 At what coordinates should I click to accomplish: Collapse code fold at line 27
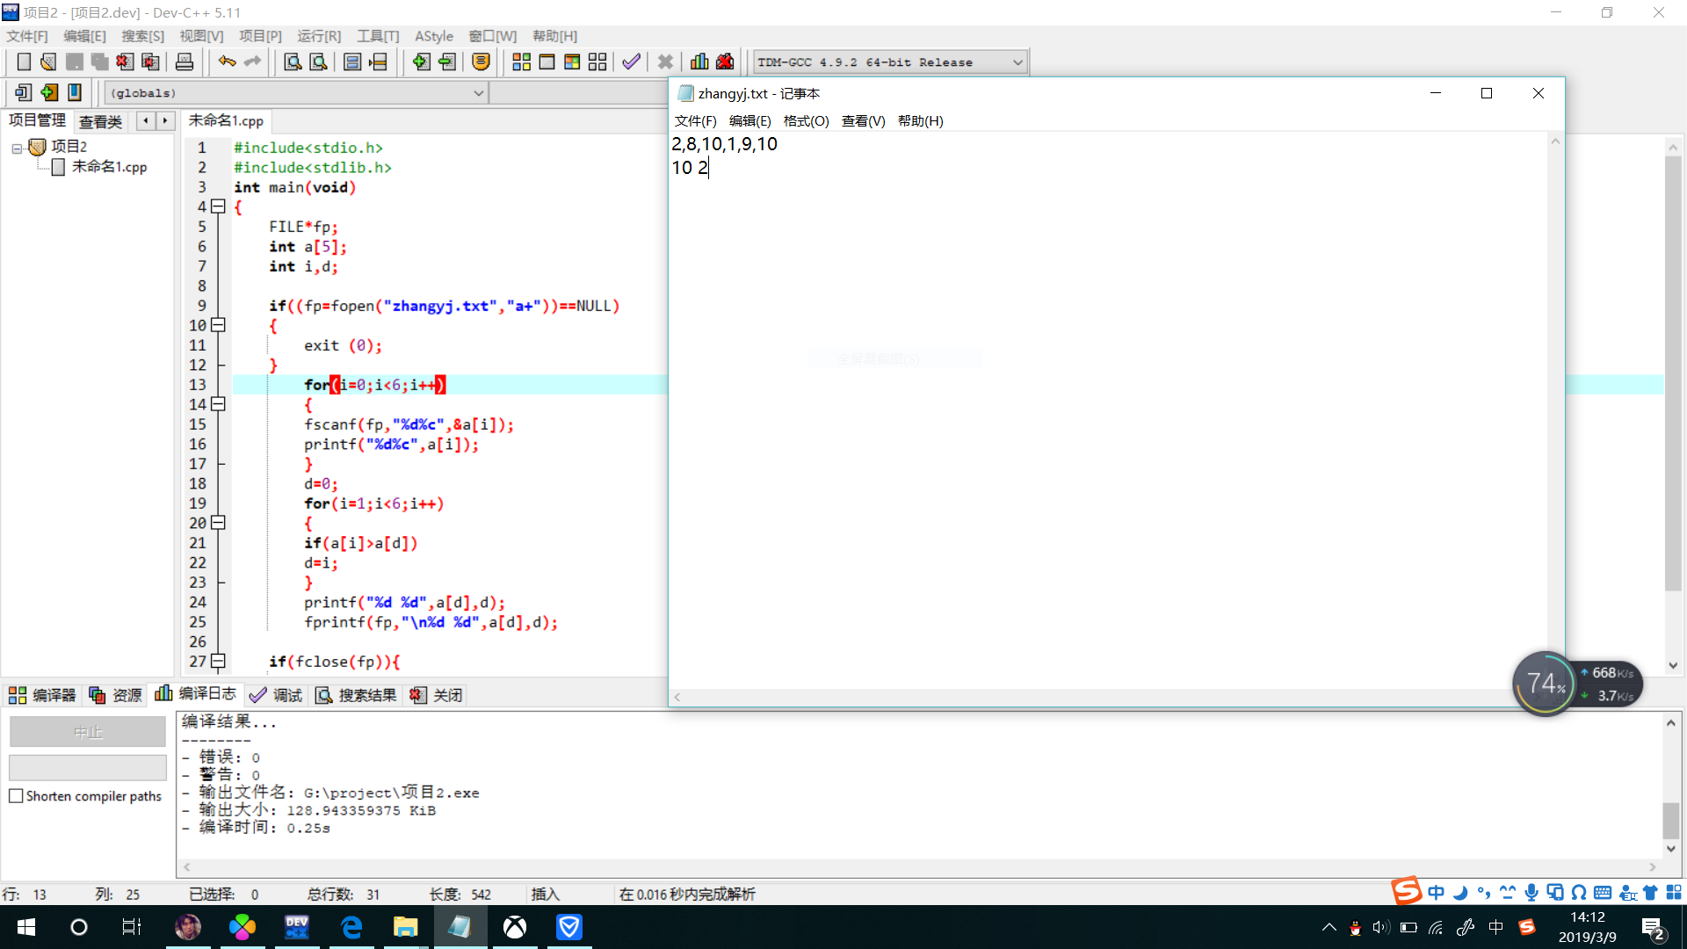(x=218, y=661)
